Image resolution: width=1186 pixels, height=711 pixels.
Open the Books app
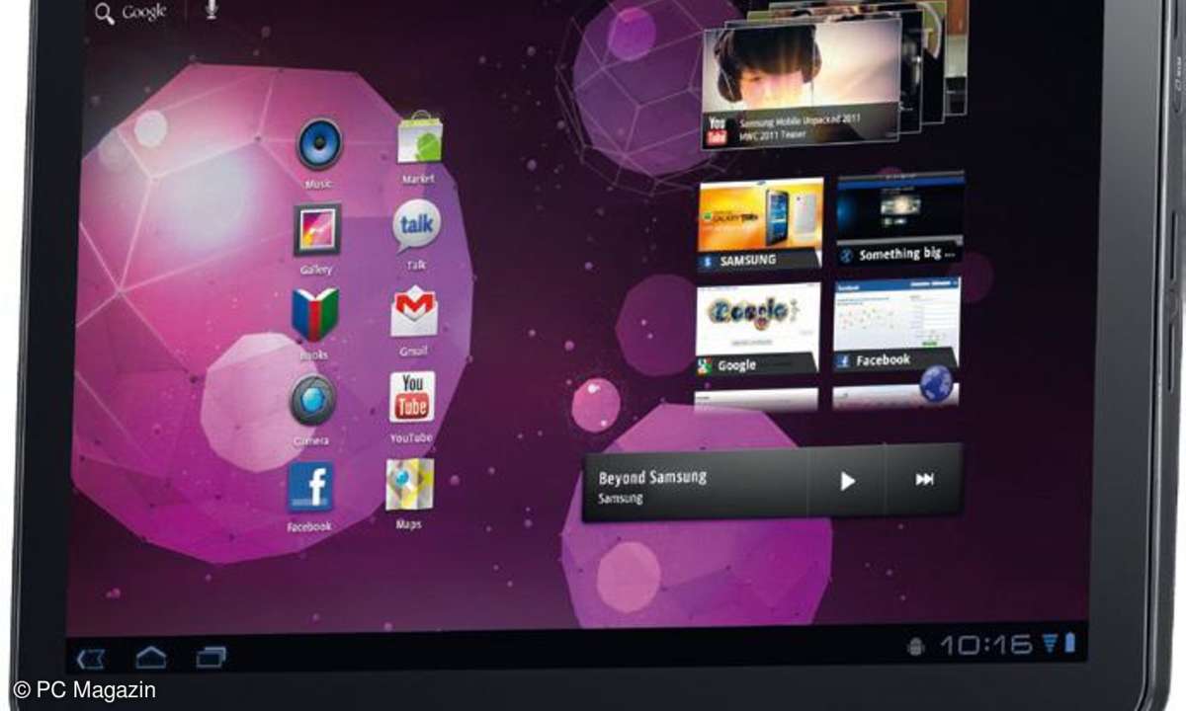coord(315,315)
